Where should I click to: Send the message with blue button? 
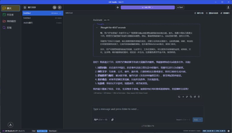tap(197, 120)
